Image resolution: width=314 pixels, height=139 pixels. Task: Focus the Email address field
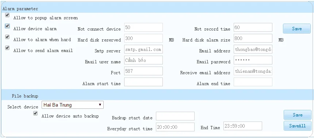point(253,49)
